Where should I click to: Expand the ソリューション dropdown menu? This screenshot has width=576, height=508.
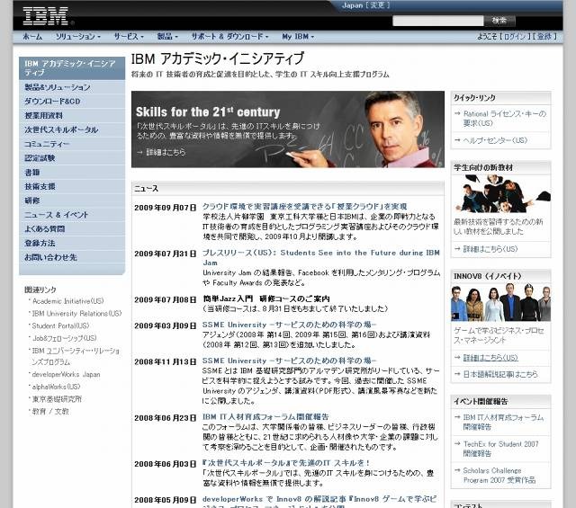tap(78, 37)
